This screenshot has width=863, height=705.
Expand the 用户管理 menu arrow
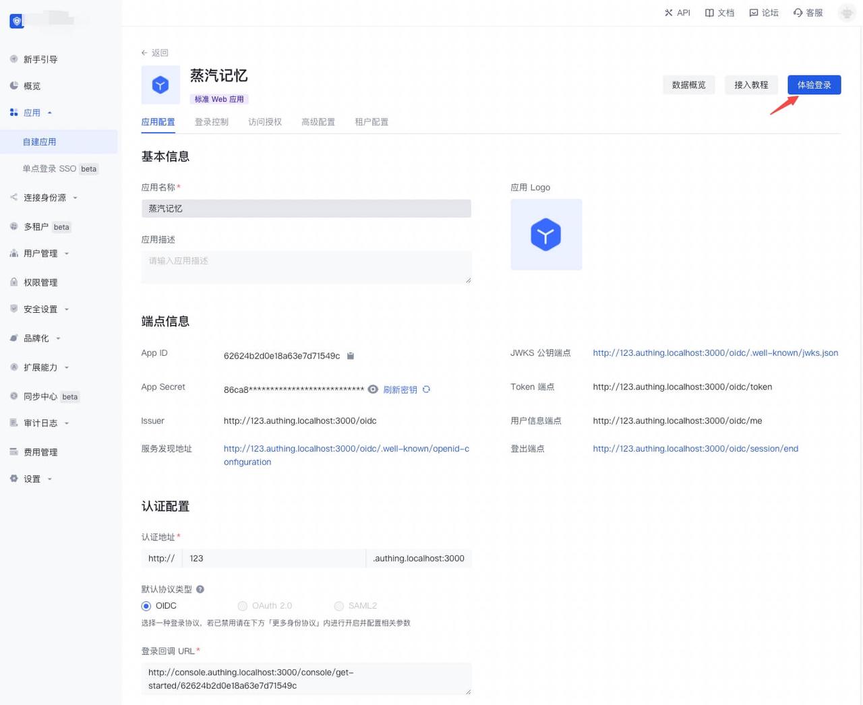(x=67, y=253)
